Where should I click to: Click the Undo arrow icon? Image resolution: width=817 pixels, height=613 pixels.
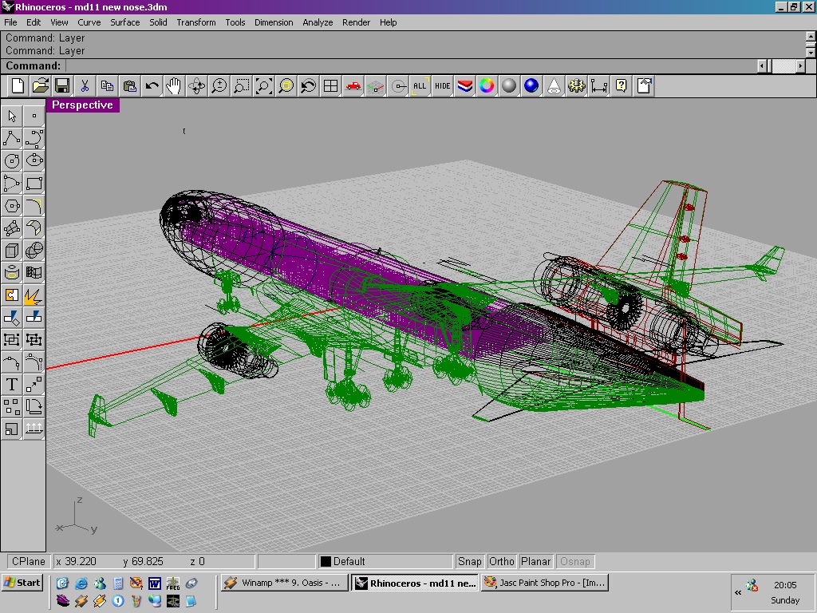coord(152,86)
